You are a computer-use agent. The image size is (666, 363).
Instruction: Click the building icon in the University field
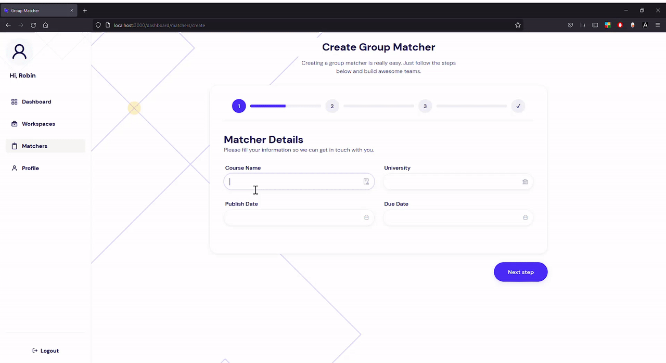[x=525, y=181]
